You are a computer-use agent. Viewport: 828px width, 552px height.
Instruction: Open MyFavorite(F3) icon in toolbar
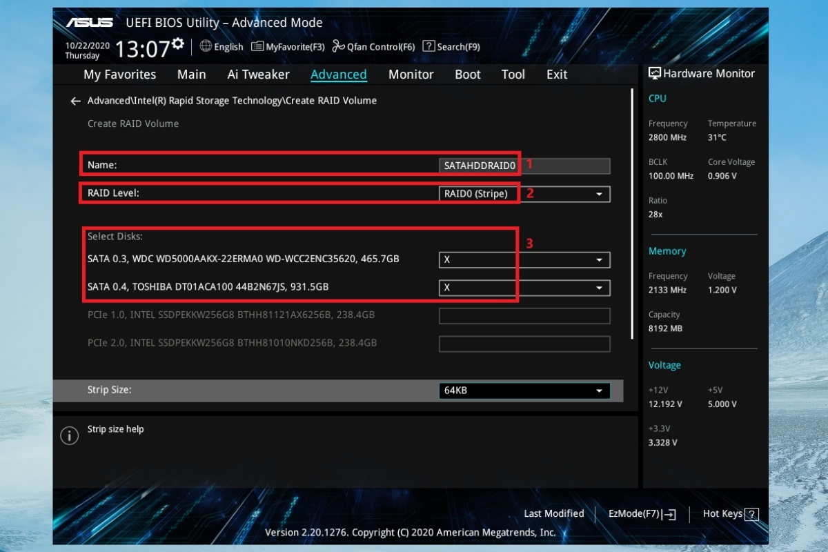pyautogui.click(x=257, y=46)
